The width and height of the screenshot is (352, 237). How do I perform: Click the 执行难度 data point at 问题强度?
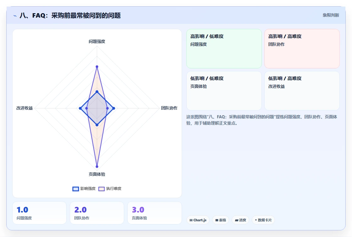coord(97,67)
